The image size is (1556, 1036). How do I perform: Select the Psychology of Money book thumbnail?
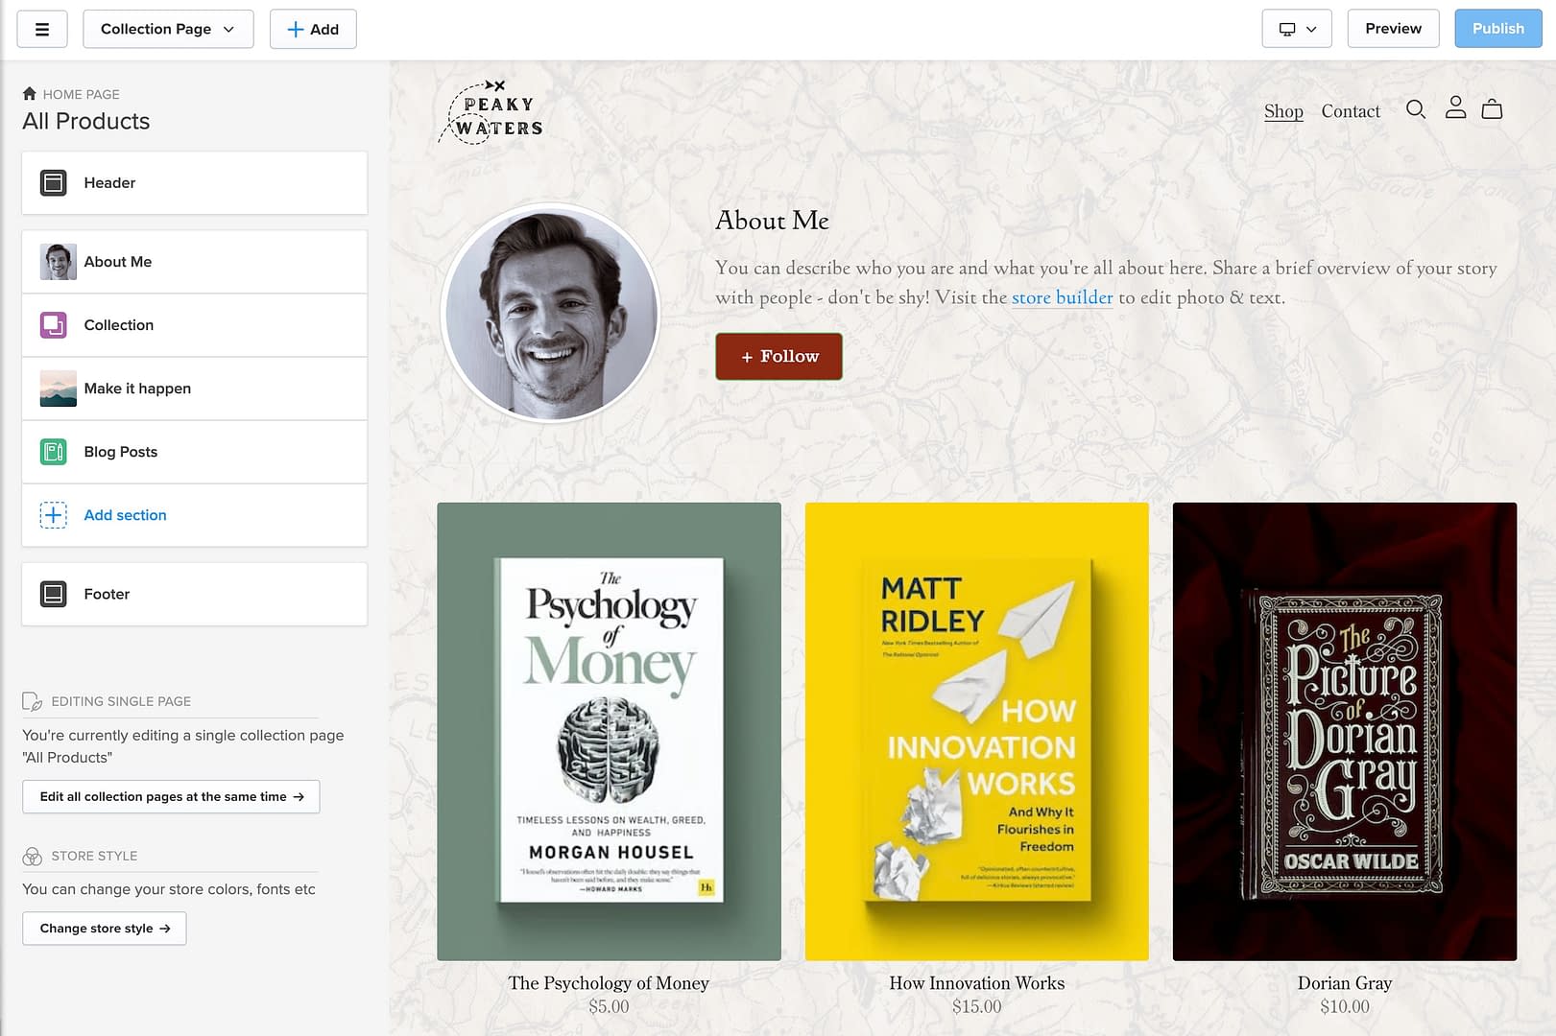609,731
